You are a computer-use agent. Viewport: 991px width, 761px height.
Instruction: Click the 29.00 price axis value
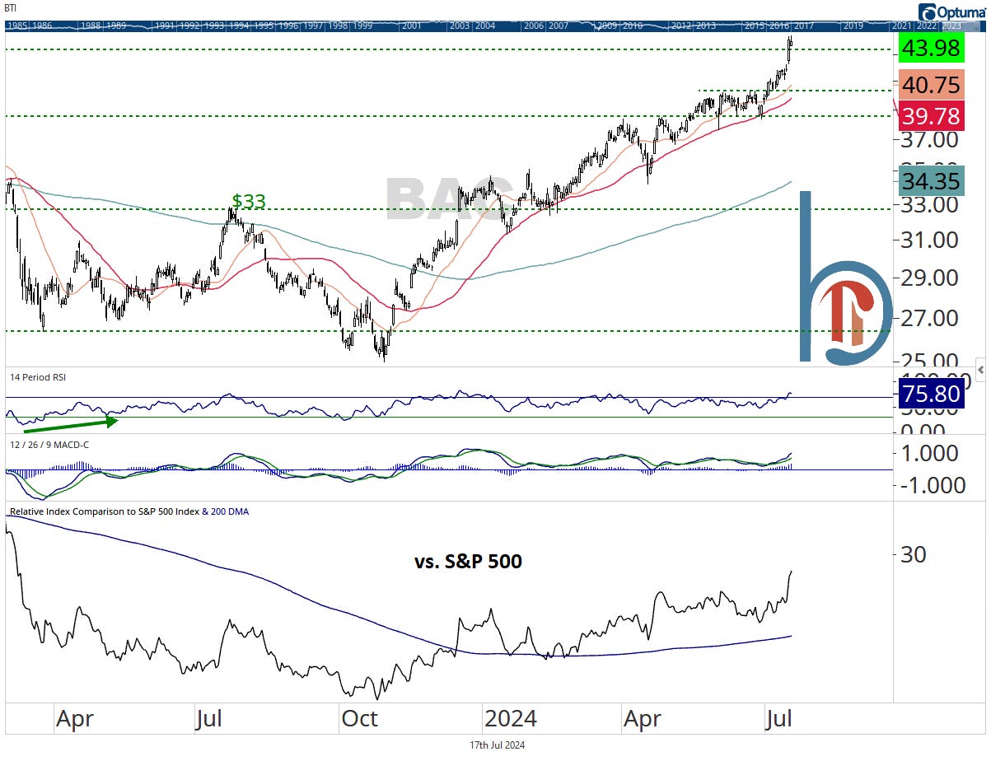pos(929,278)
